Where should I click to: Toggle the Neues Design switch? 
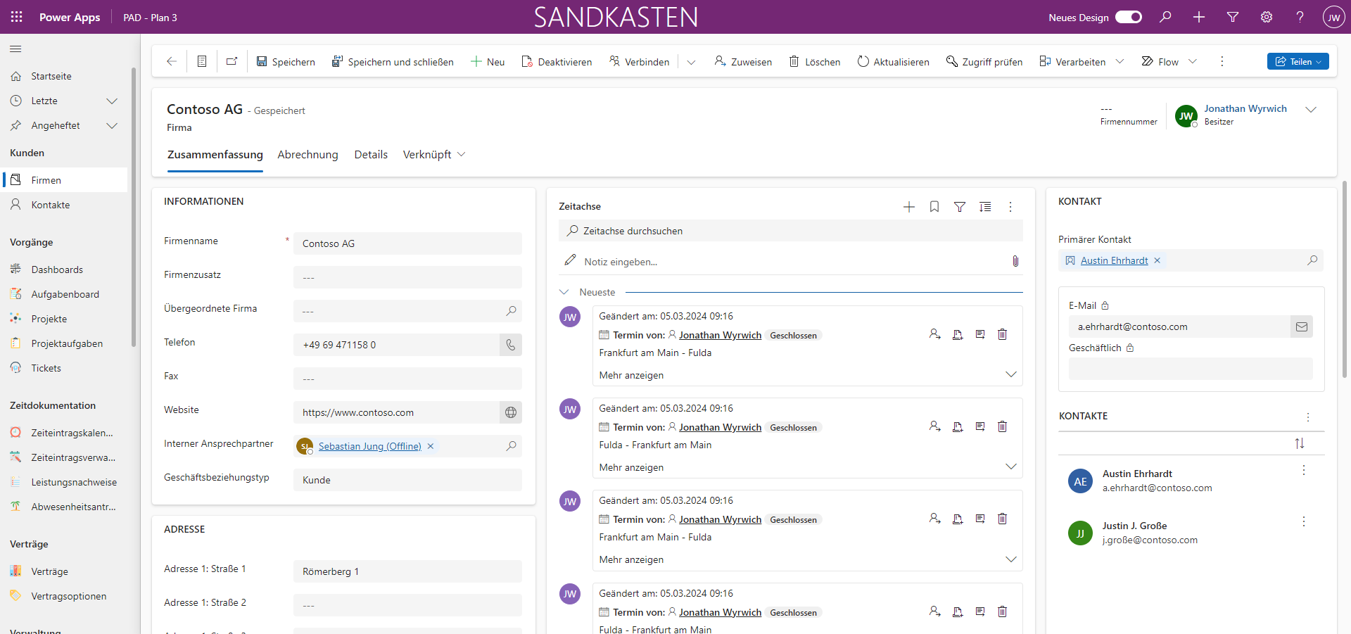coord(1129,17)
